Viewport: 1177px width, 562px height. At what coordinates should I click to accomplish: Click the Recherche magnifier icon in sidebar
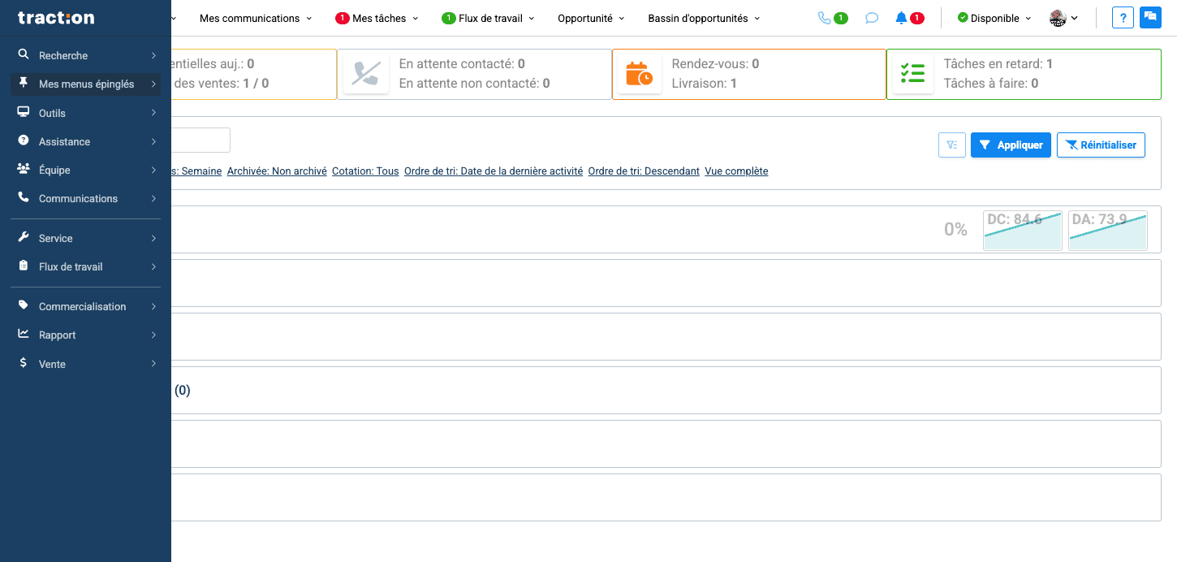pos(24,55)
